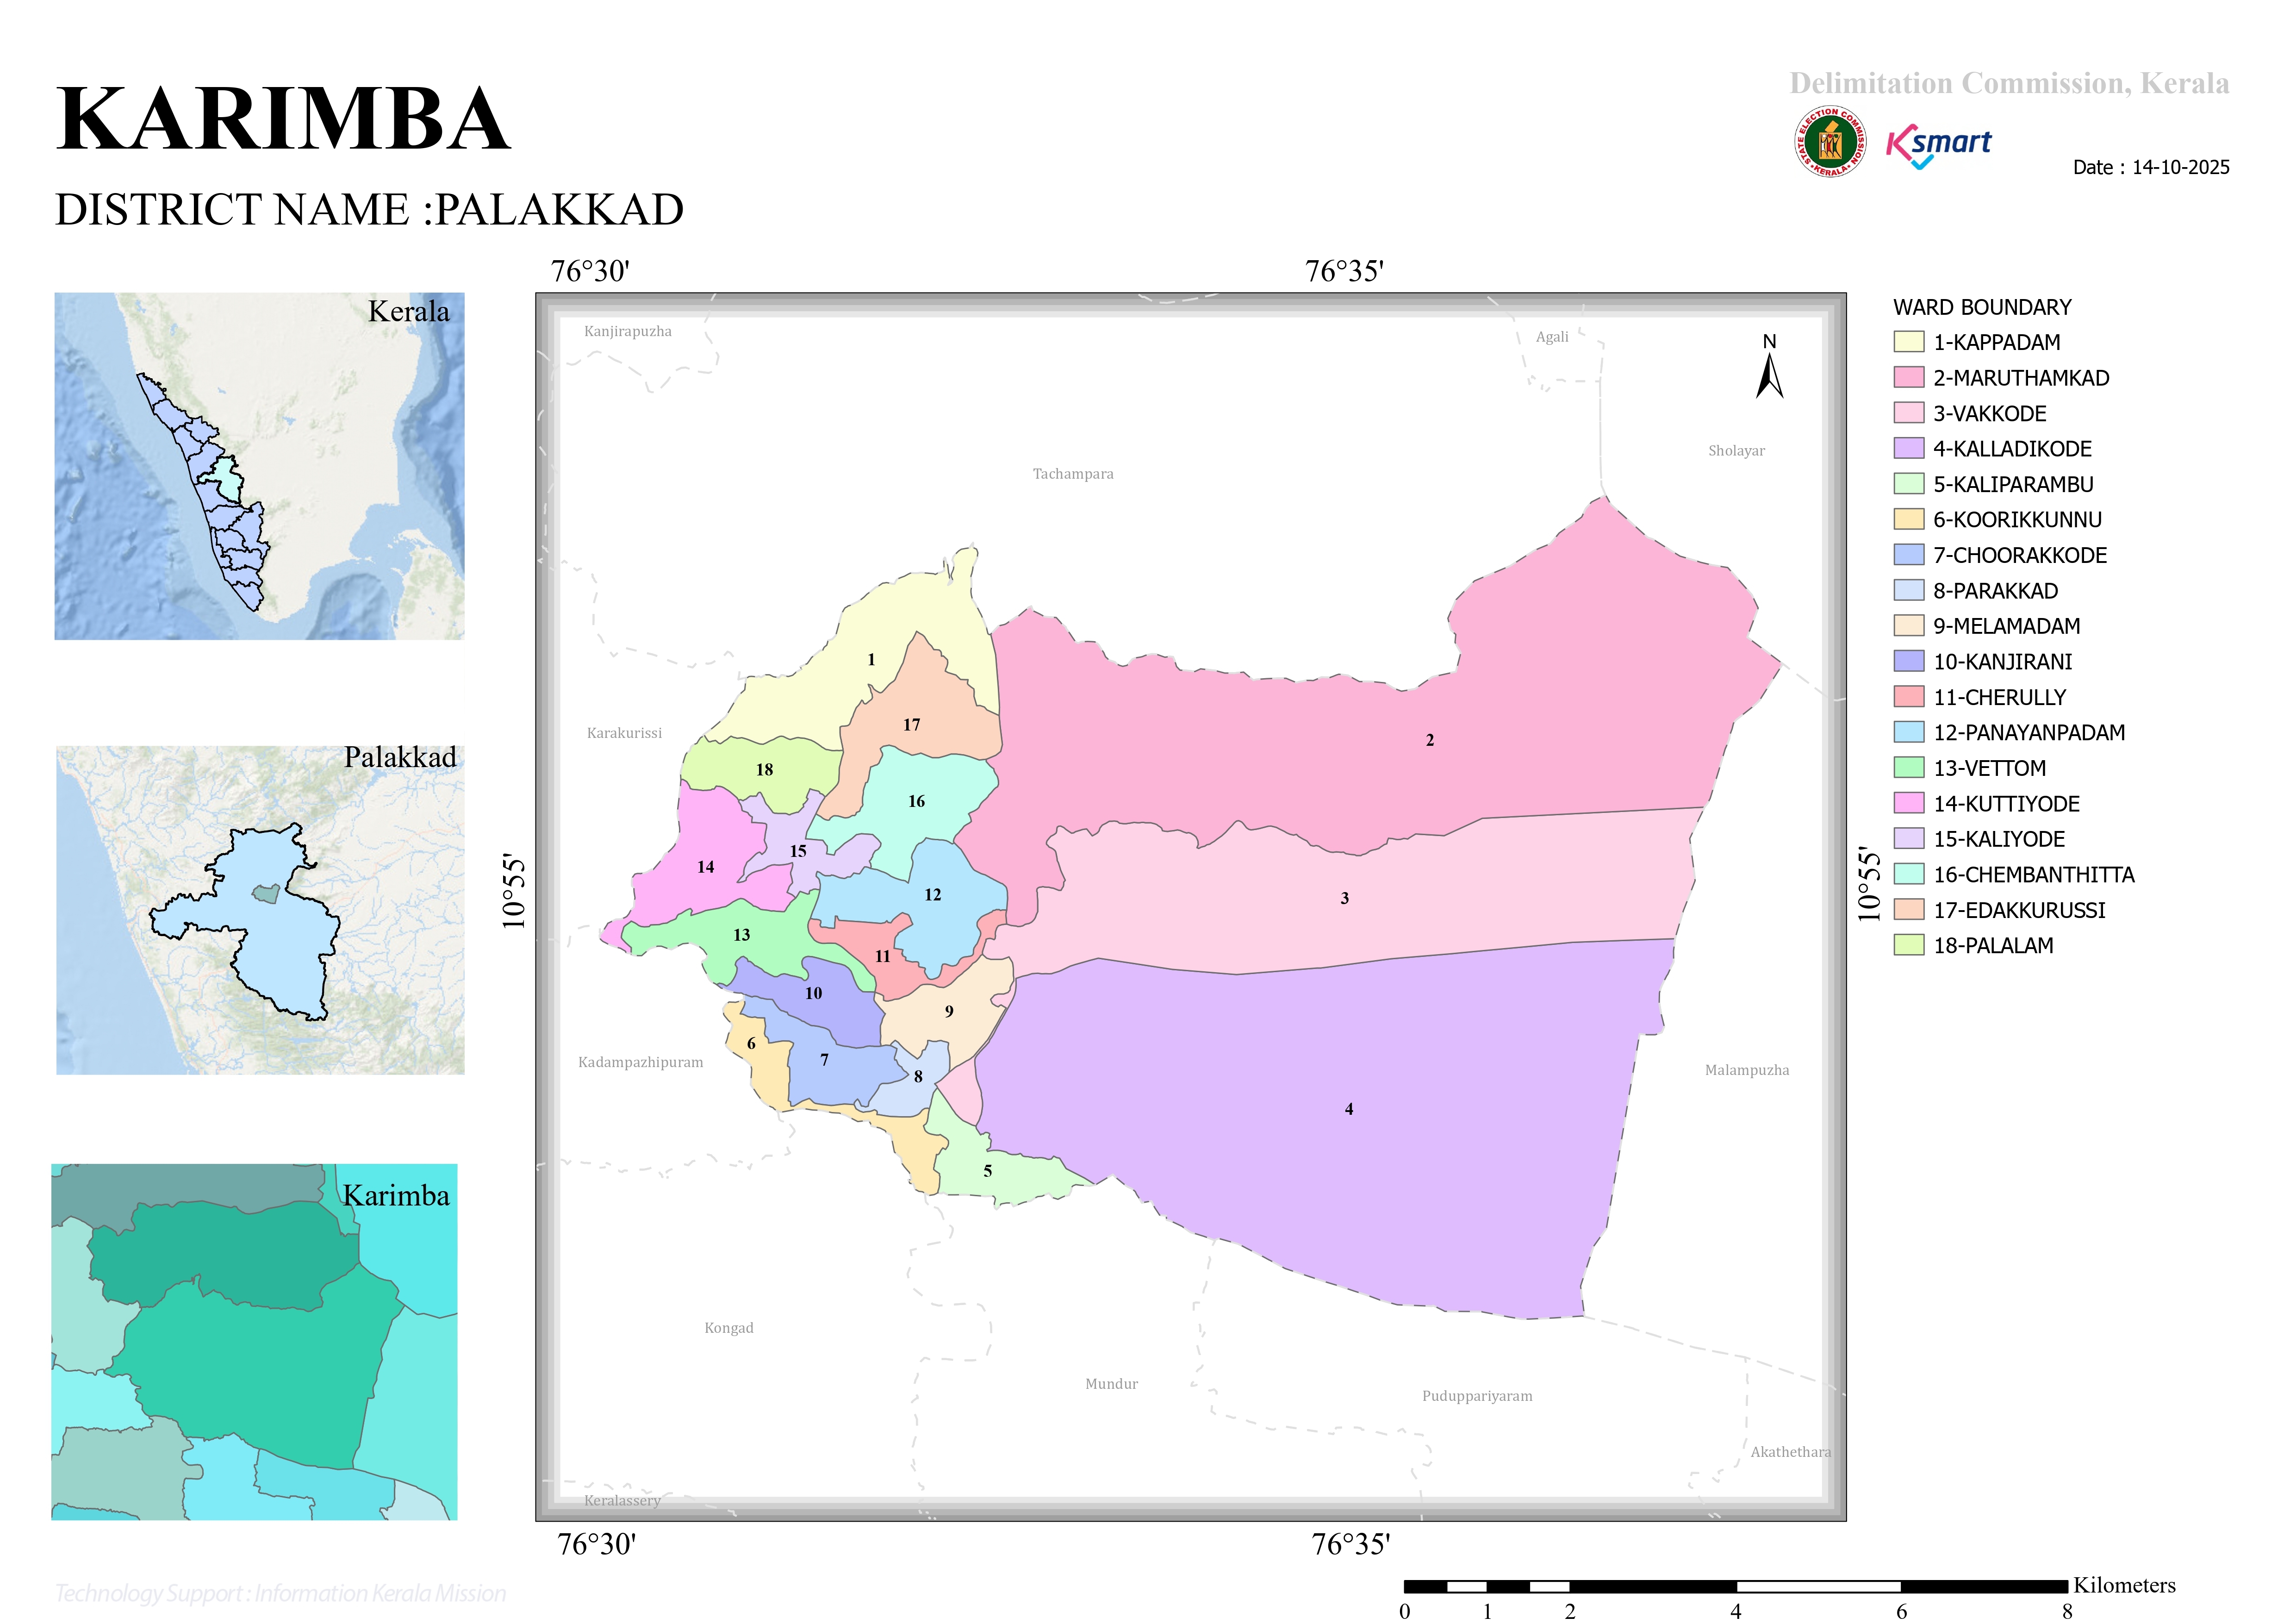
Task: Select the 2-MARUTHAMKAD legend color swatch
Action: tap(1908, 377)
